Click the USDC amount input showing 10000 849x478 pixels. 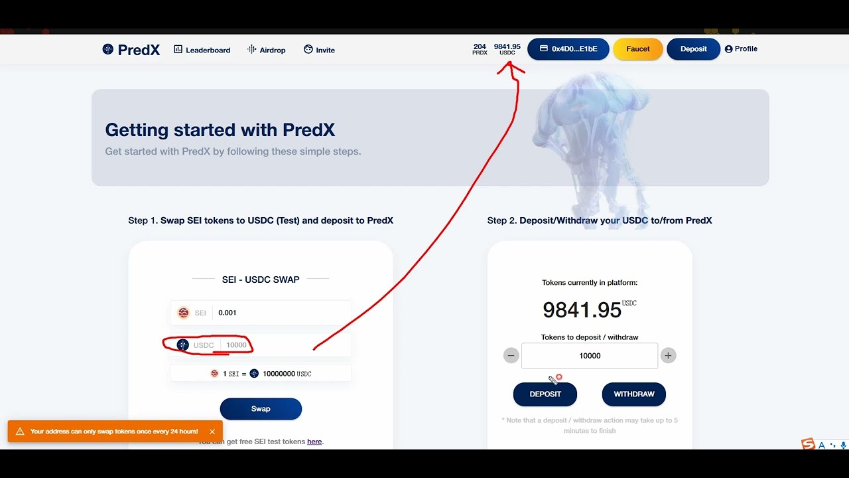click(285, 345)
